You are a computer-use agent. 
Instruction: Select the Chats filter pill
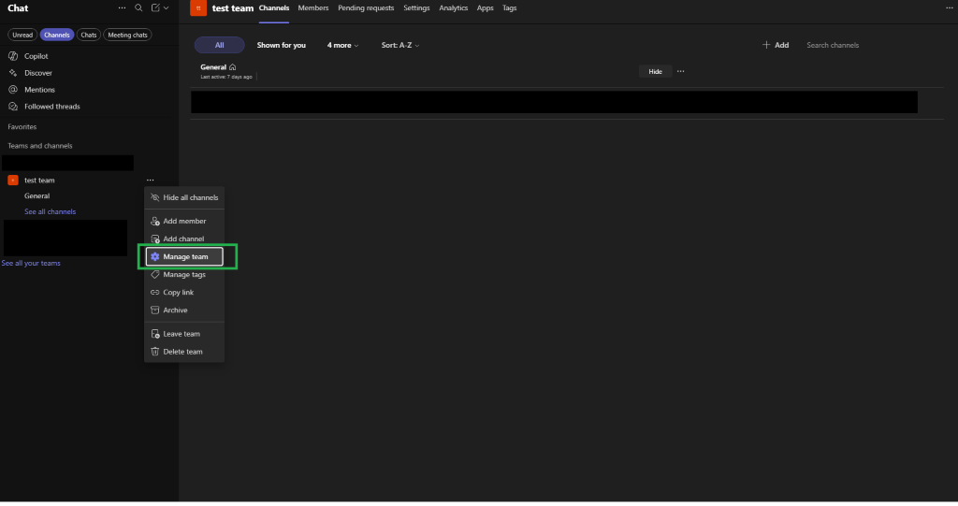coord(89,35)
